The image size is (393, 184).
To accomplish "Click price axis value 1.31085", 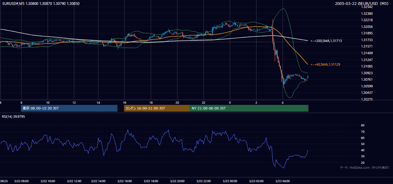I will point(367,66).
